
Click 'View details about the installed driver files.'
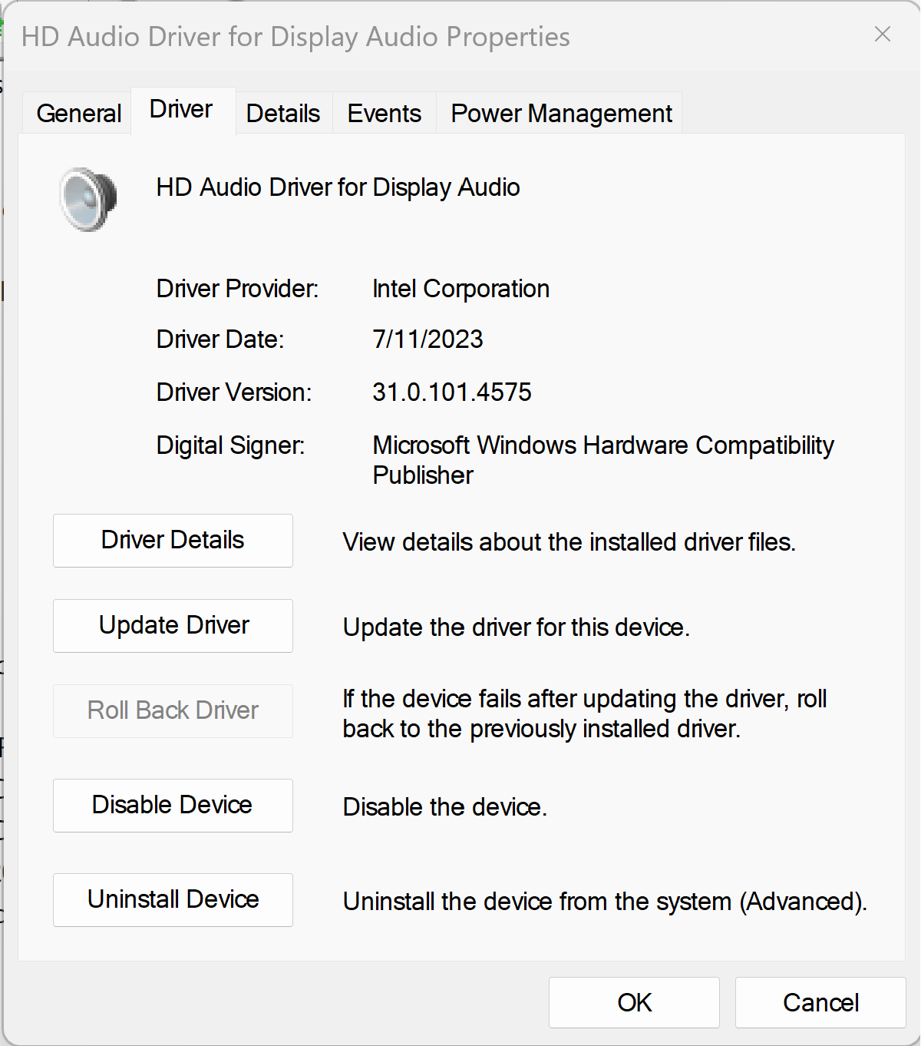tap(569, 542)
